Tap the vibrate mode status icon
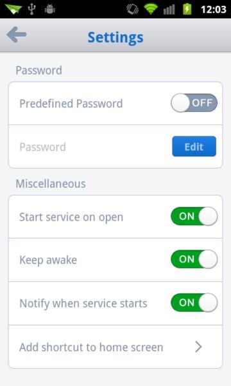This screenshot has width=231, height=386. point(133,9)
